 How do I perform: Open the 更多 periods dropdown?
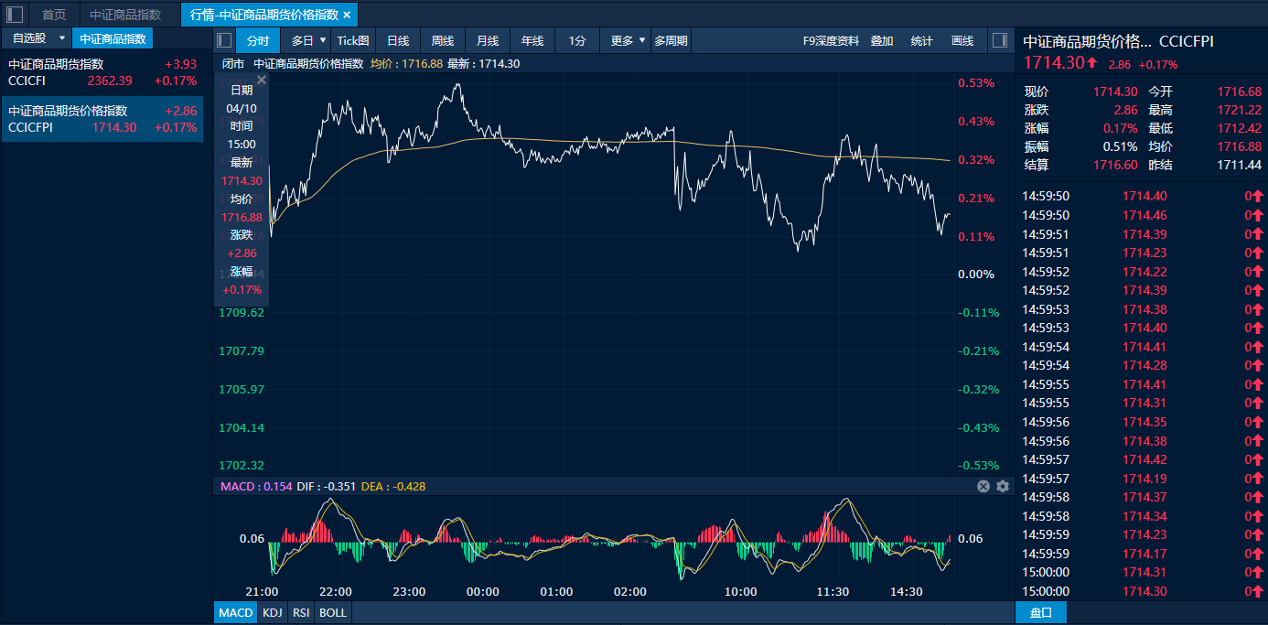click(642, 40)
